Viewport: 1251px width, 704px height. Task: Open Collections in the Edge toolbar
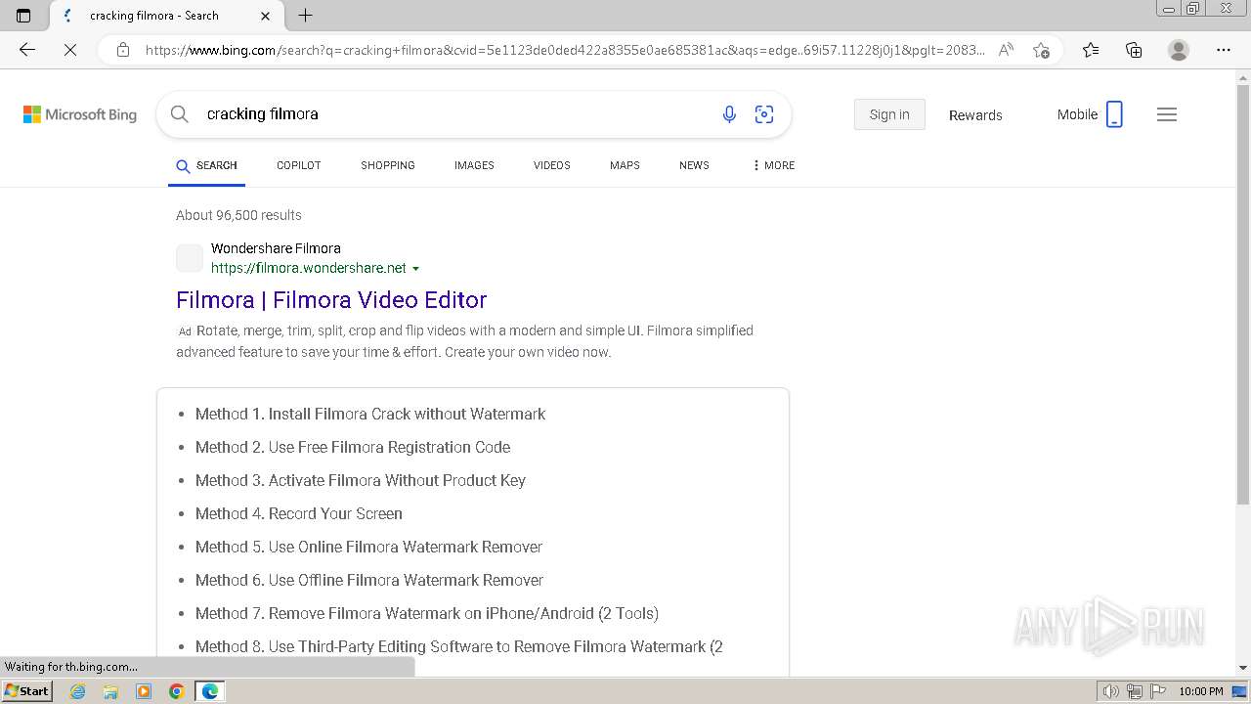[1134, 50]
